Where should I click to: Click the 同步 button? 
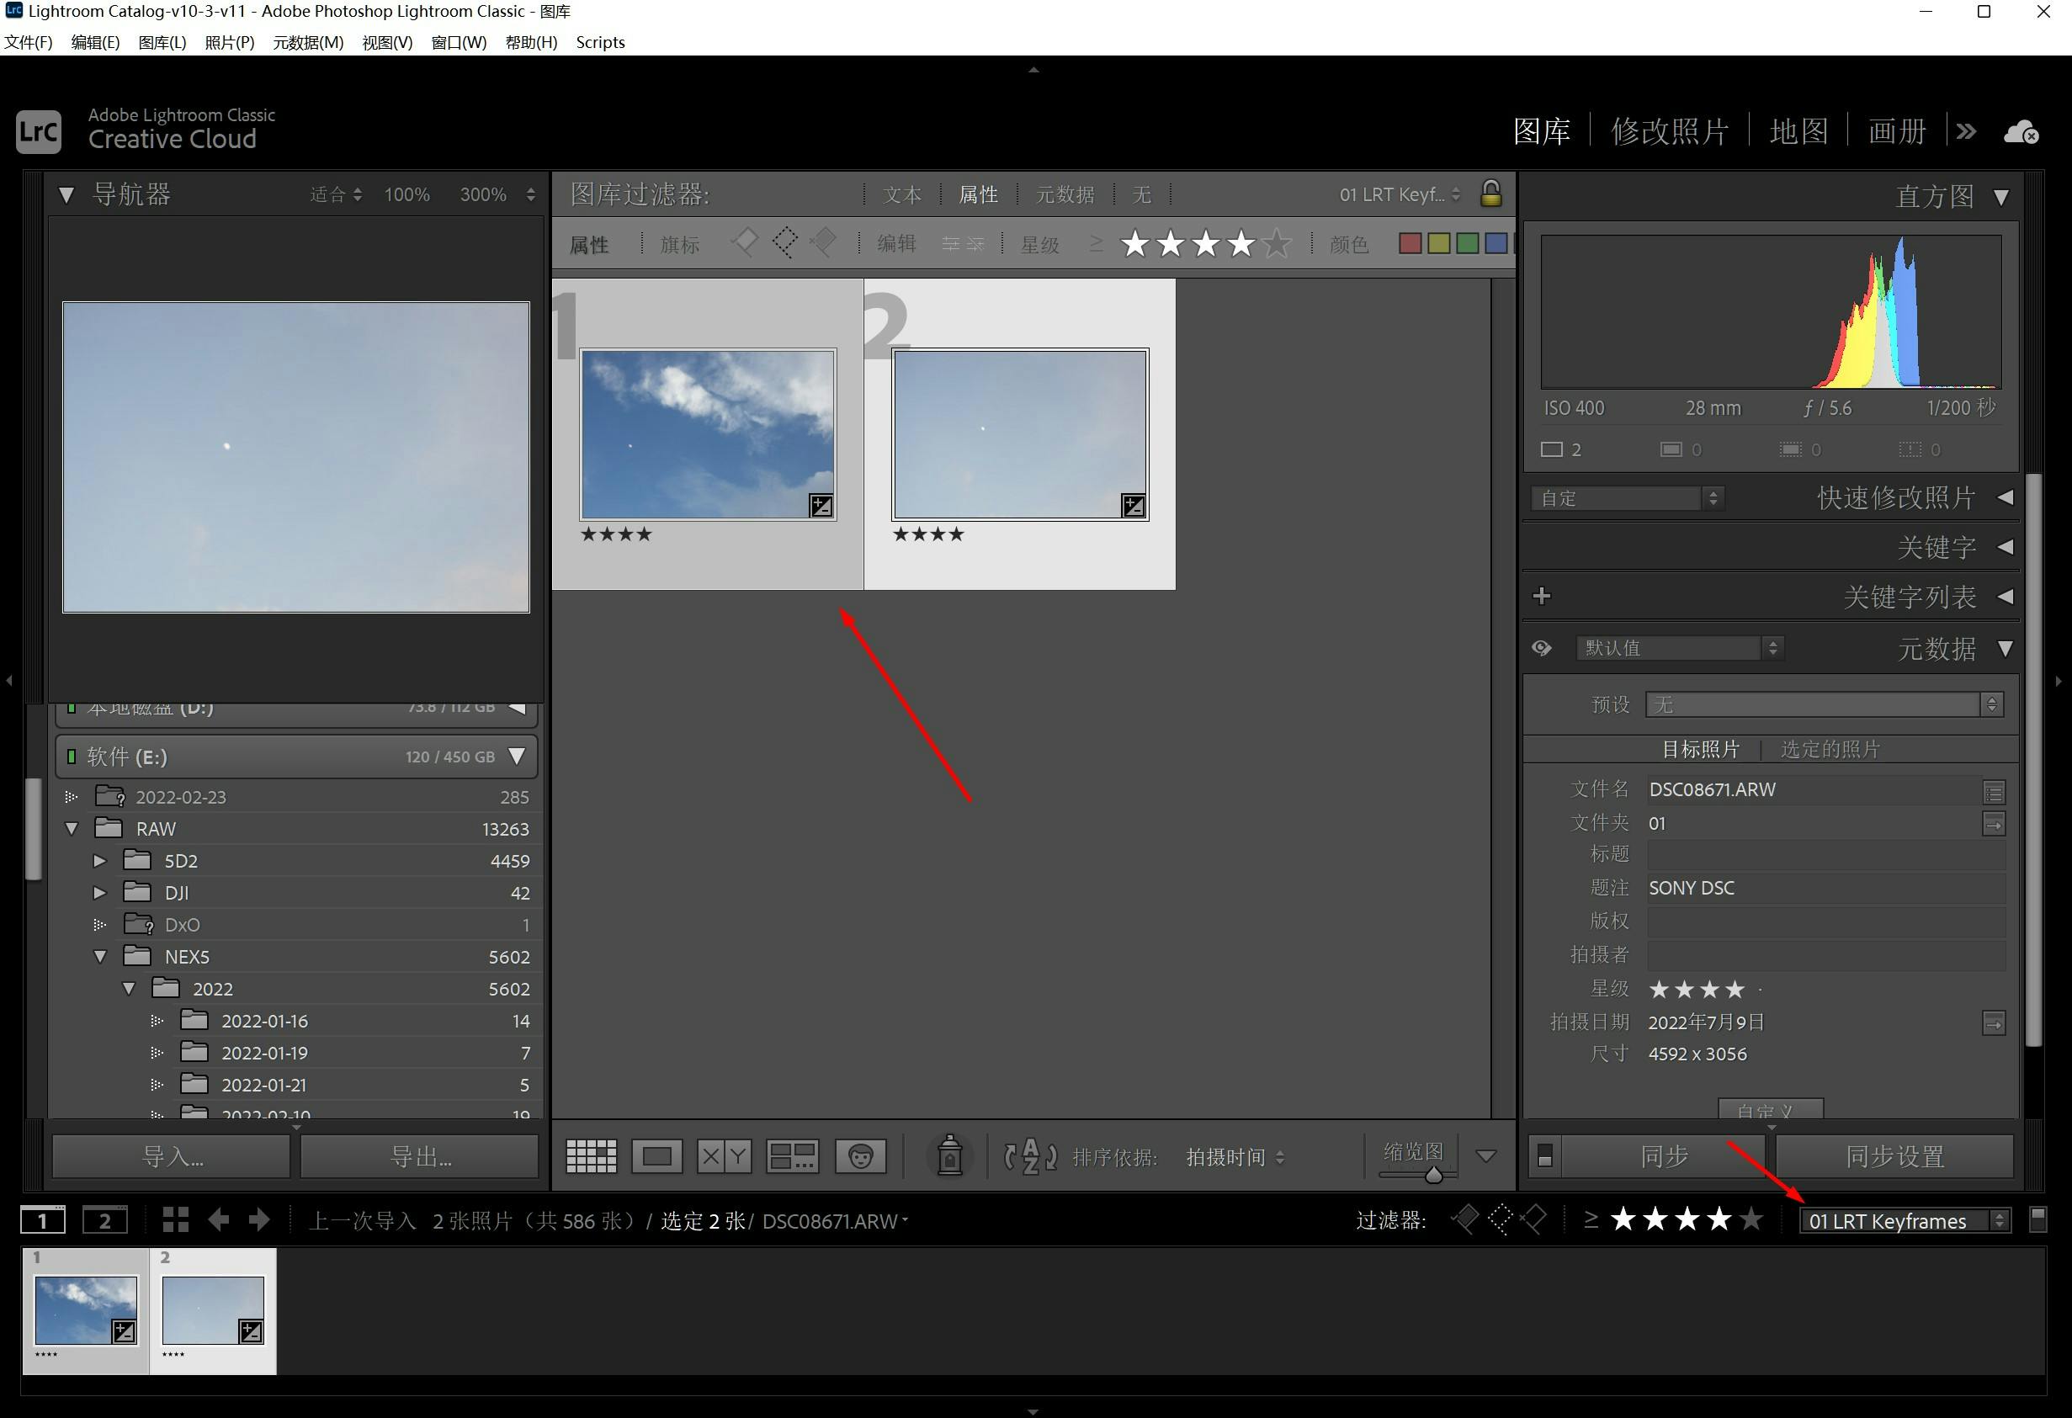pyautogui.click(x=1665, y=1156)
